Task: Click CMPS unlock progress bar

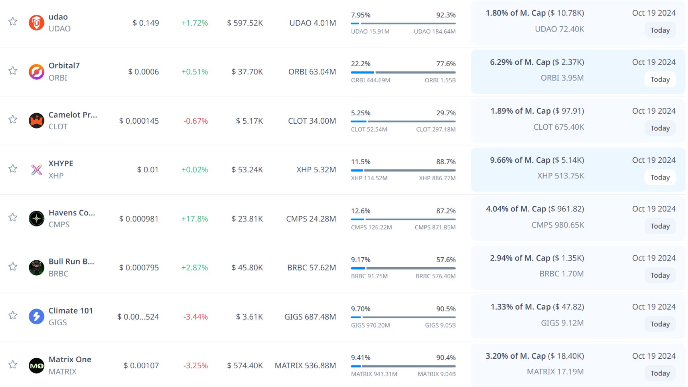Action: (403, 219)
